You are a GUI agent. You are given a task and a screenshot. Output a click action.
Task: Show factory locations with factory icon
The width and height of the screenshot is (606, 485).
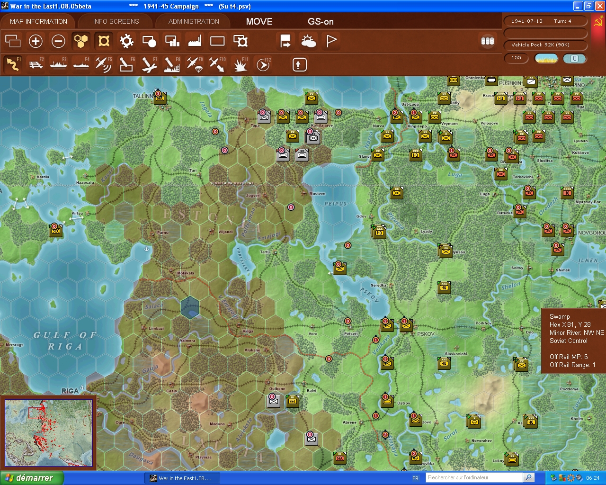pyautogui.click(x=195, y=41)
